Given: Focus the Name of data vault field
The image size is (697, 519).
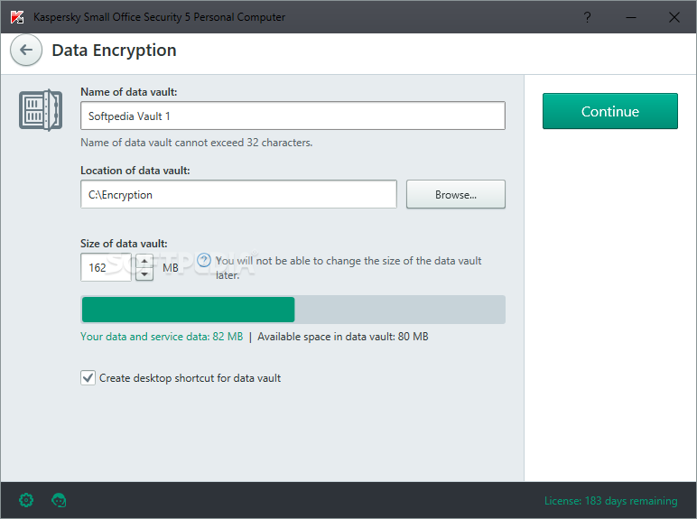Looking at the screenshot, I should click(293, 116).
